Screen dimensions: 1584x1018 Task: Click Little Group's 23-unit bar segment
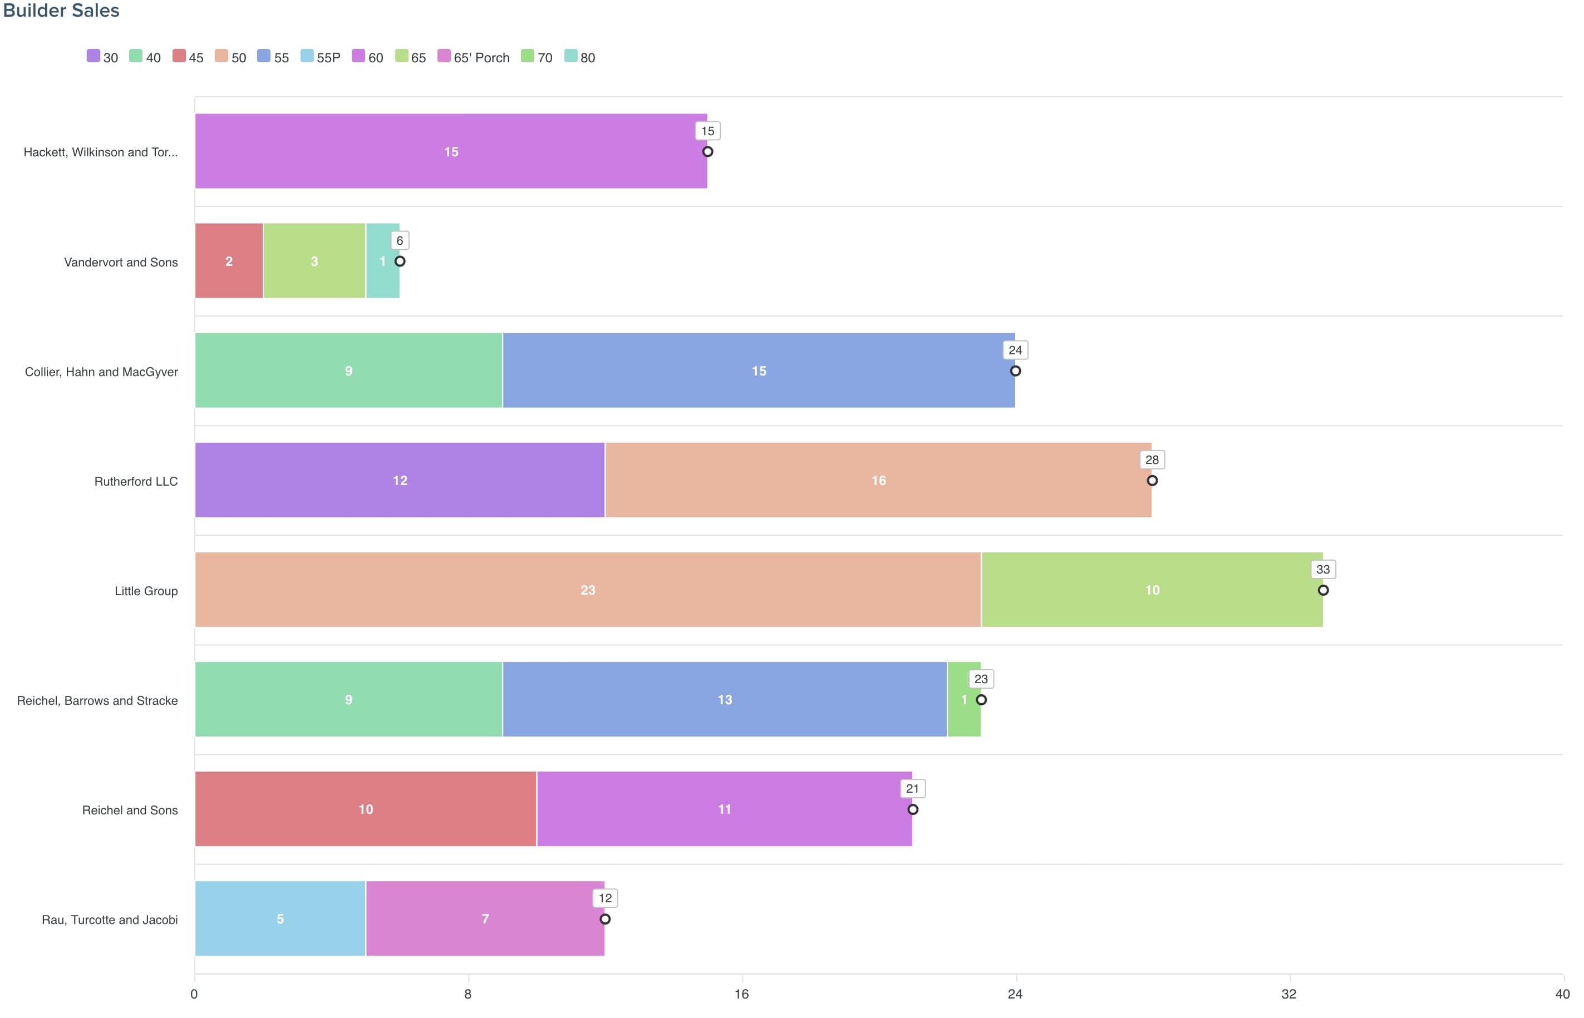pos(587,590)
